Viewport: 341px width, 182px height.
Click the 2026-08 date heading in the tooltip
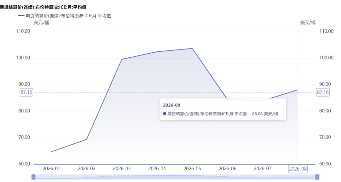point(171,105)
